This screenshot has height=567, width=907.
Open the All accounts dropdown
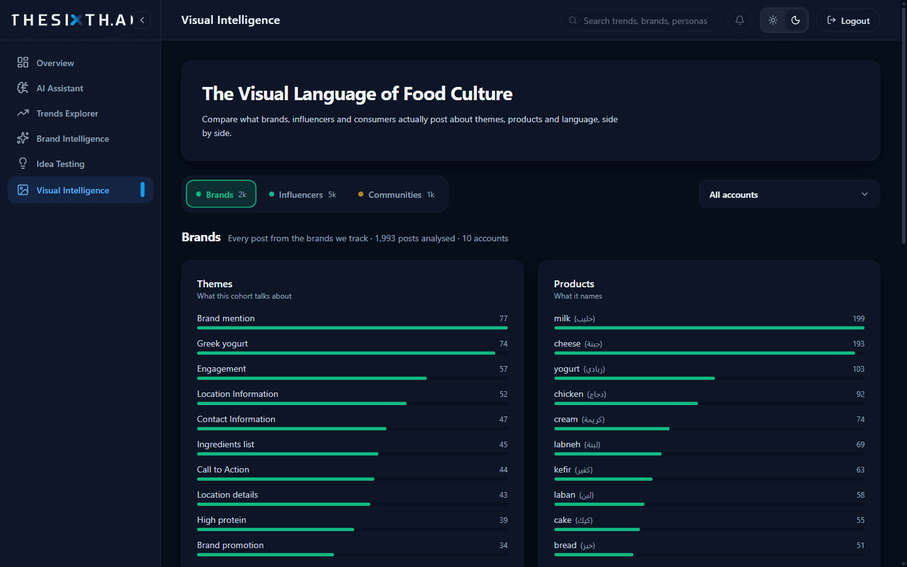789,194
